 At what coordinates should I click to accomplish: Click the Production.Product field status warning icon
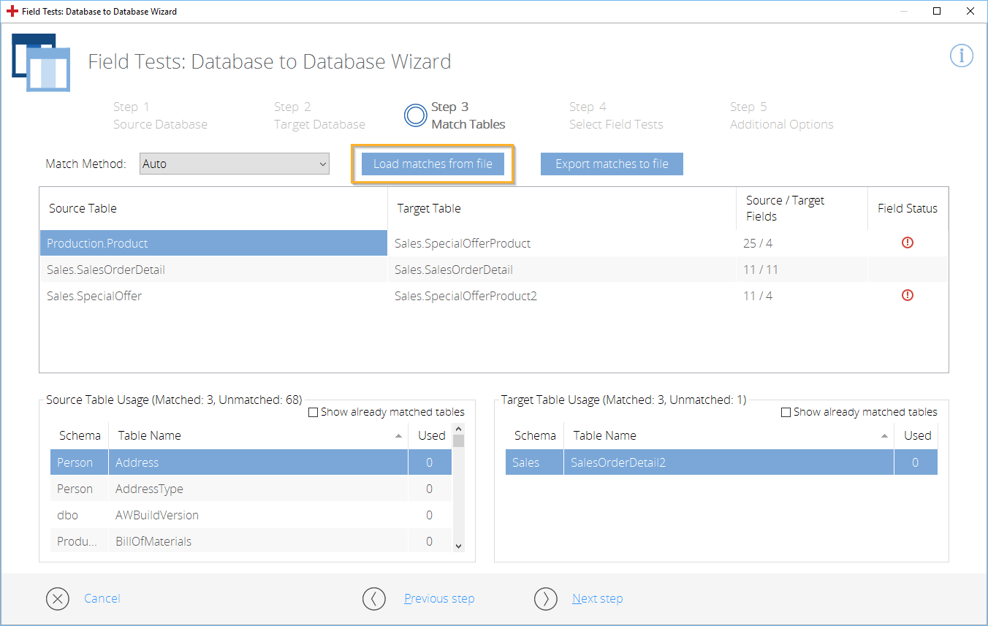click(908, 243)
